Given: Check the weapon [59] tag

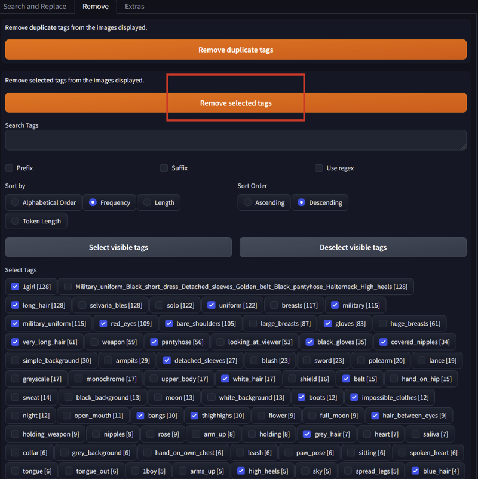Looking at the screenshot, I should pos(94,342).
